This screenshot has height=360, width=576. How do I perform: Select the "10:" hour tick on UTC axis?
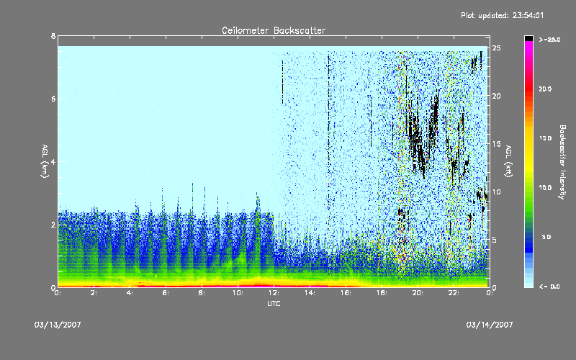point(238,293)
